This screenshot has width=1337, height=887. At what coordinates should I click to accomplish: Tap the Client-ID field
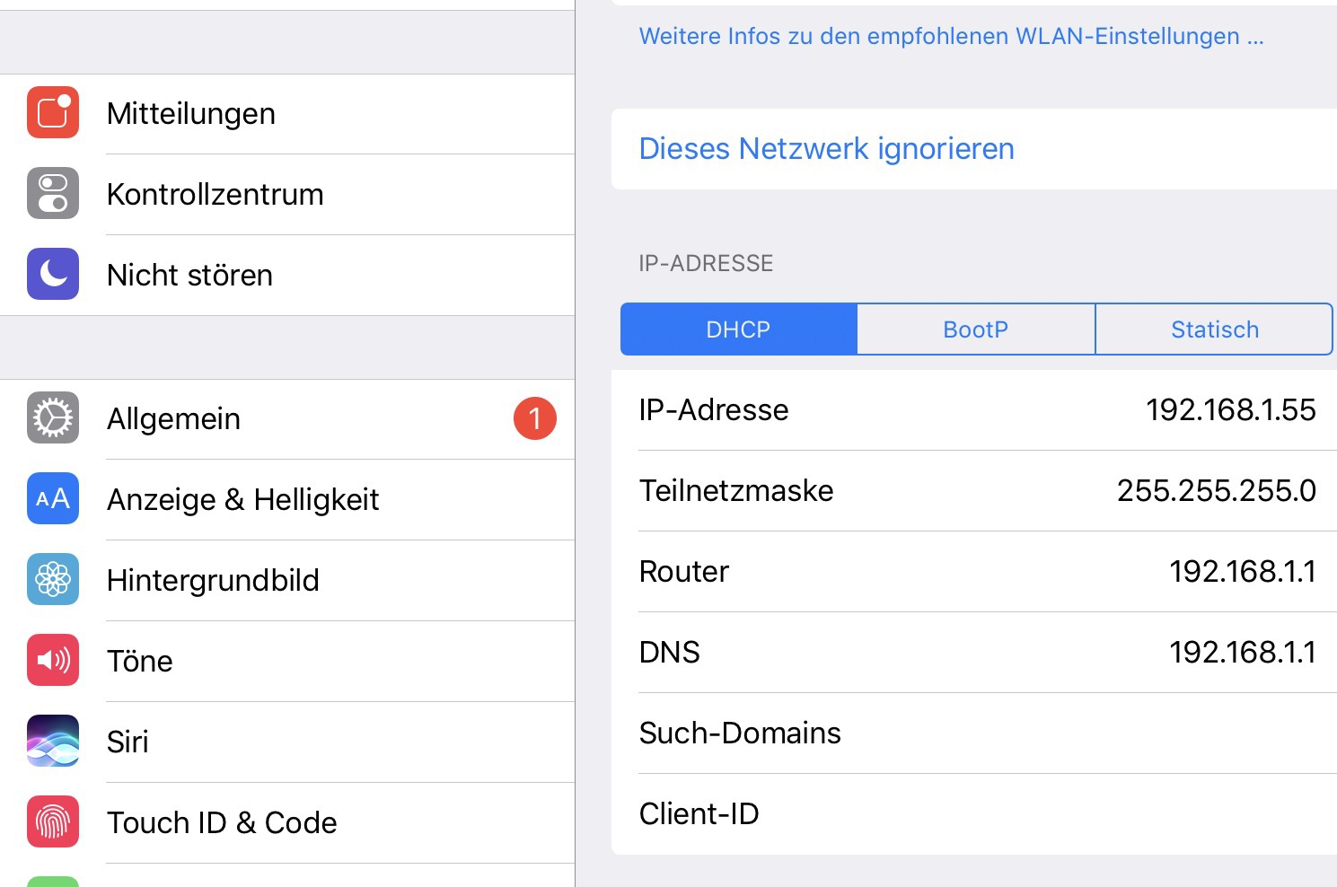click(974, 814)
